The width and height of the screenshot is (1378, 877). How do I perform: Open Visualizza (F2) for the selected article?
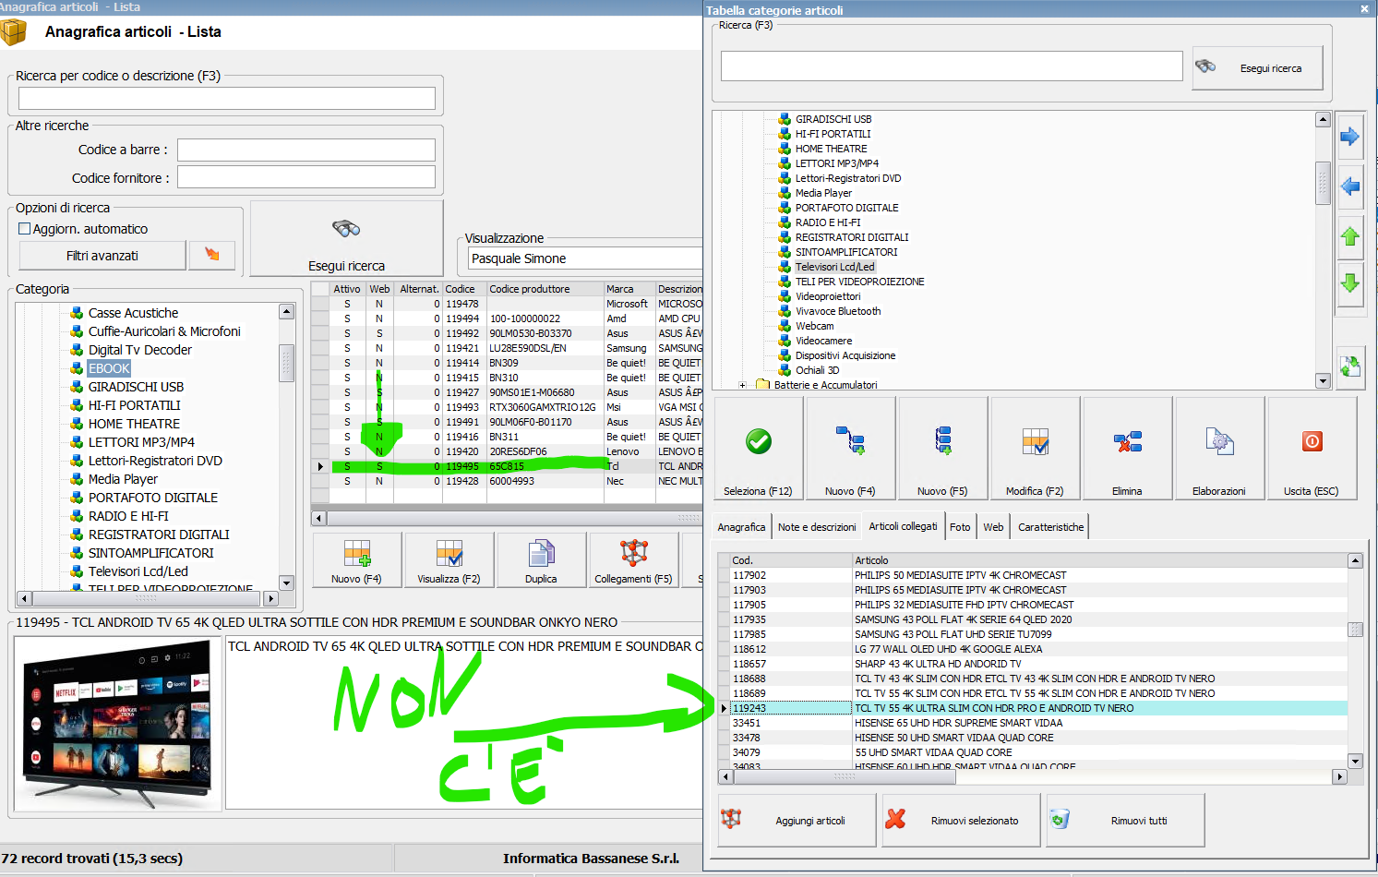[449, 560]
